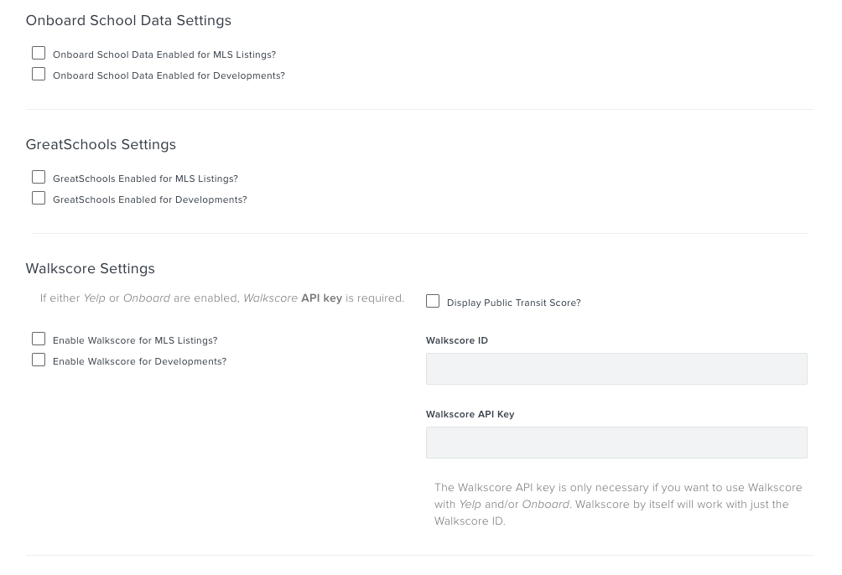The height and width of the screenshot is (575, 842).
Task: Select the italicized Yelp text
Action: (94, 298)
